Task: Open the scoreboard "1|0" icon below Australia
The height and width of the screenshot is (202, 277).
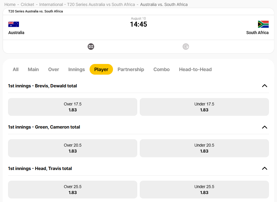Action: [91, 46]
